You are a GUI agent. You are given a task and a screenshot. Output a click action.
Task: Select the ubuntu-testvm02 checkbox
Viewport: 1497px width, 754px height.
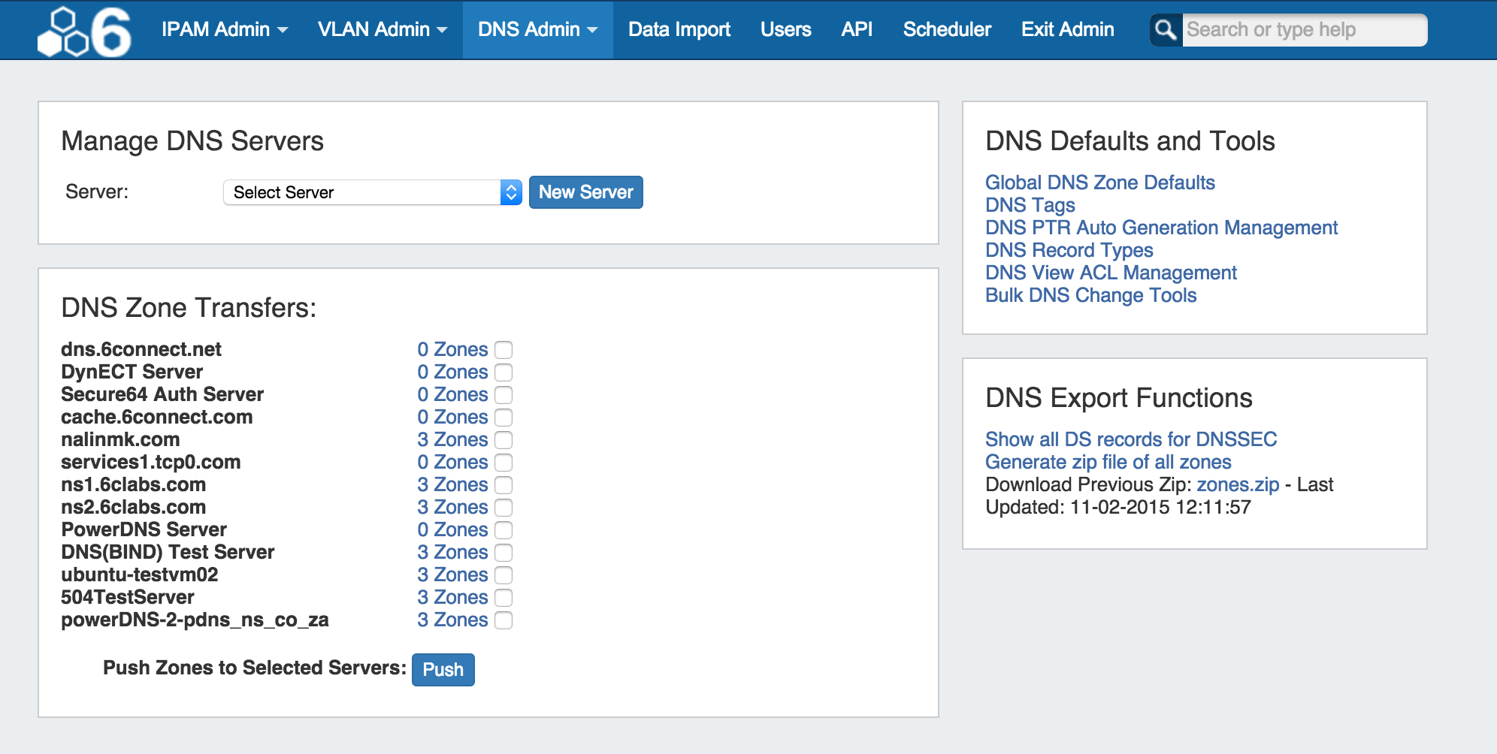tap(504, 575)
